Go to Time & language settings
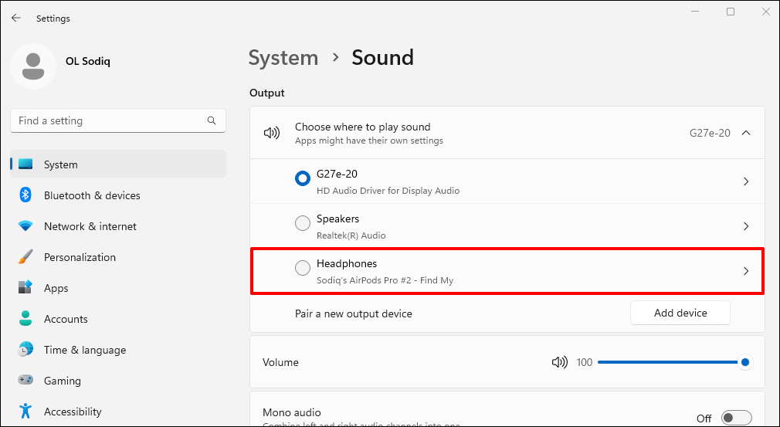The image size is (780, 427). pos(84,350)
